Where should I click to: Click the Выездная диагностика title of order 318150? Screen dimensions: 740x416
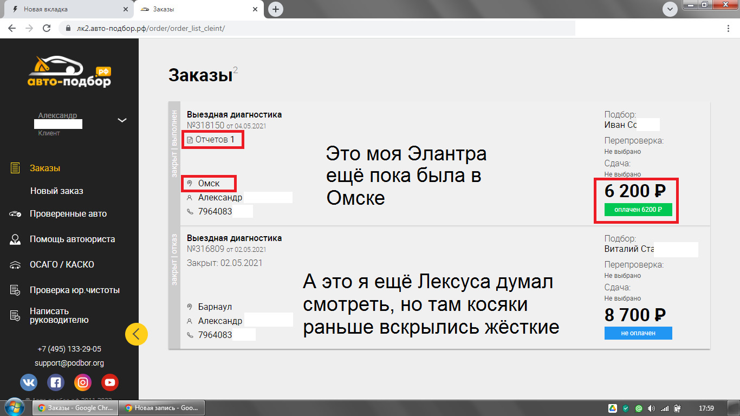[235, 114]
